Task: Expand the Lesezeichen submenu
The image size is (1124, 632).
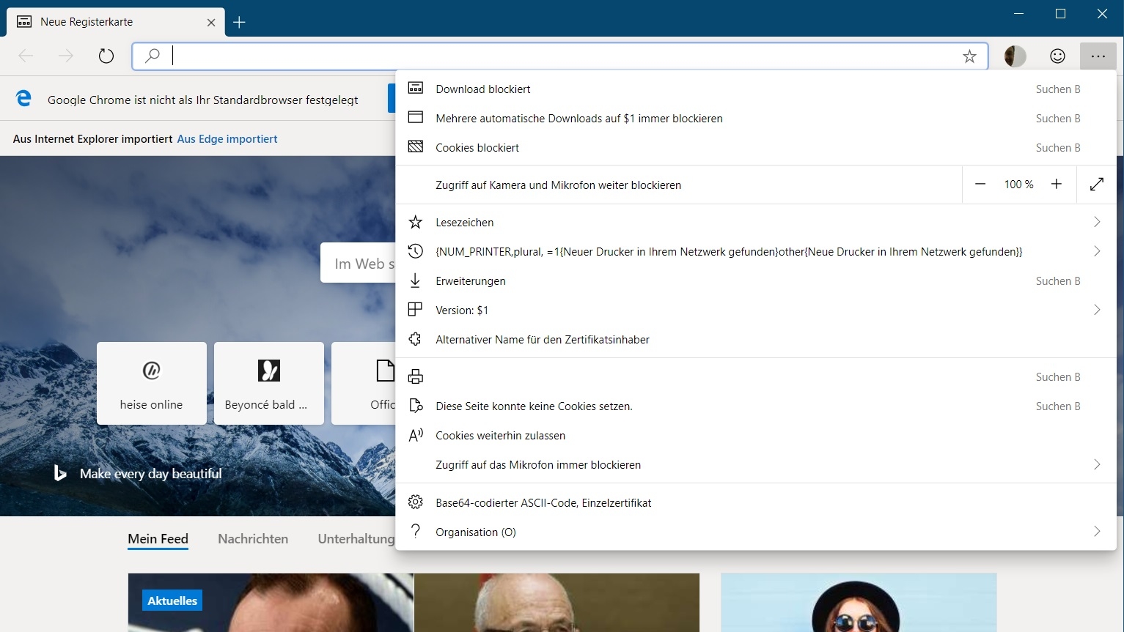Action: click(1097, 222)
